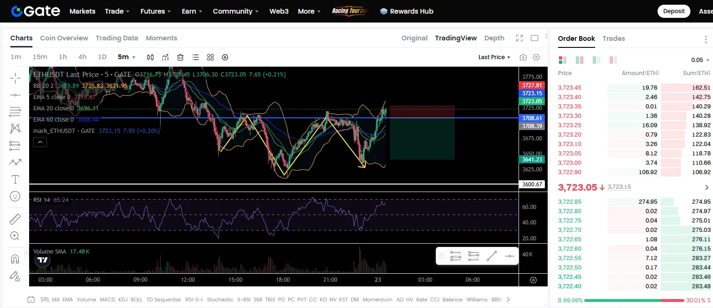Select the ruler measure tool
713x308 pixels.
(15, 219)
